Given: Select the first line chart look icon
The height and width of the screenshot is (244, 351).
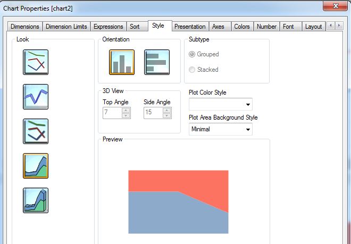Looking at the screenshot, I should pos(36,62).
